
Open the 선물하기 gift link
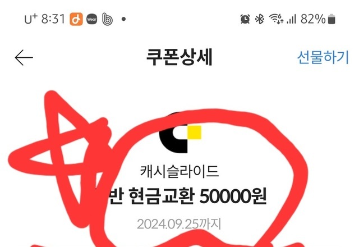[x=323, y=57]
